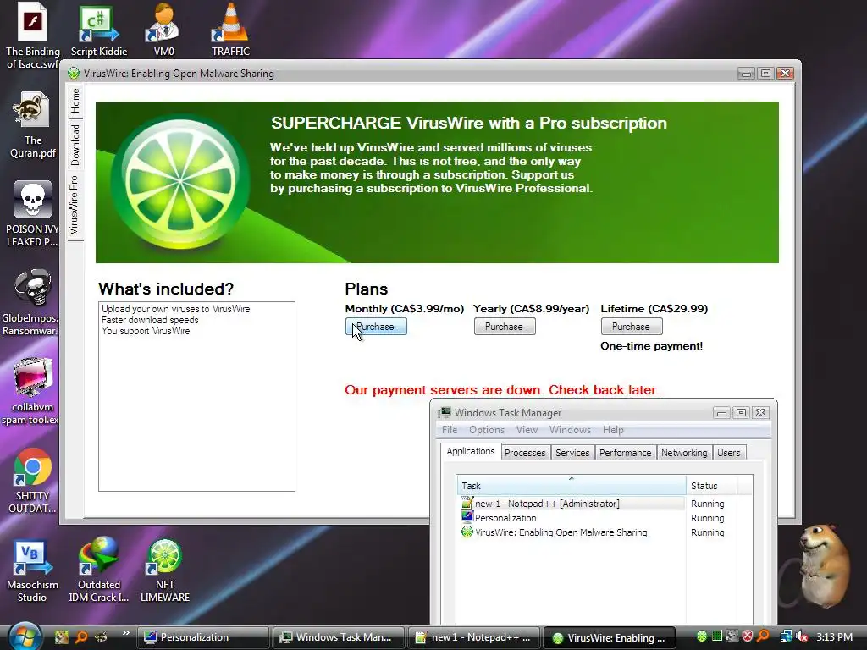The width and height of the screenshot is (867, 650).
Task: Select the VirusWire Pro vertical tab
Action: (x=75, y=205)
